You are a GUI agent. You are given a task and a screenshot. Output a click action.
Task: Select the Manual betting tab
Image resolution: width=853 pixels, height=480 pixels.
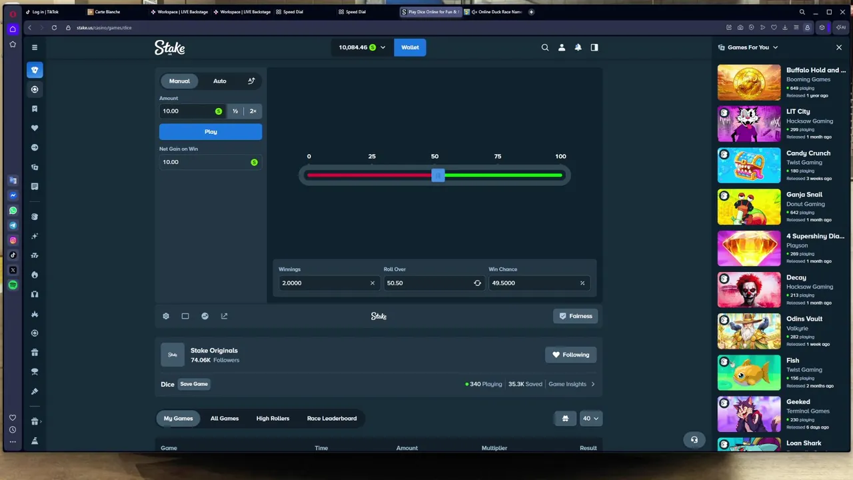pos(179,81)
